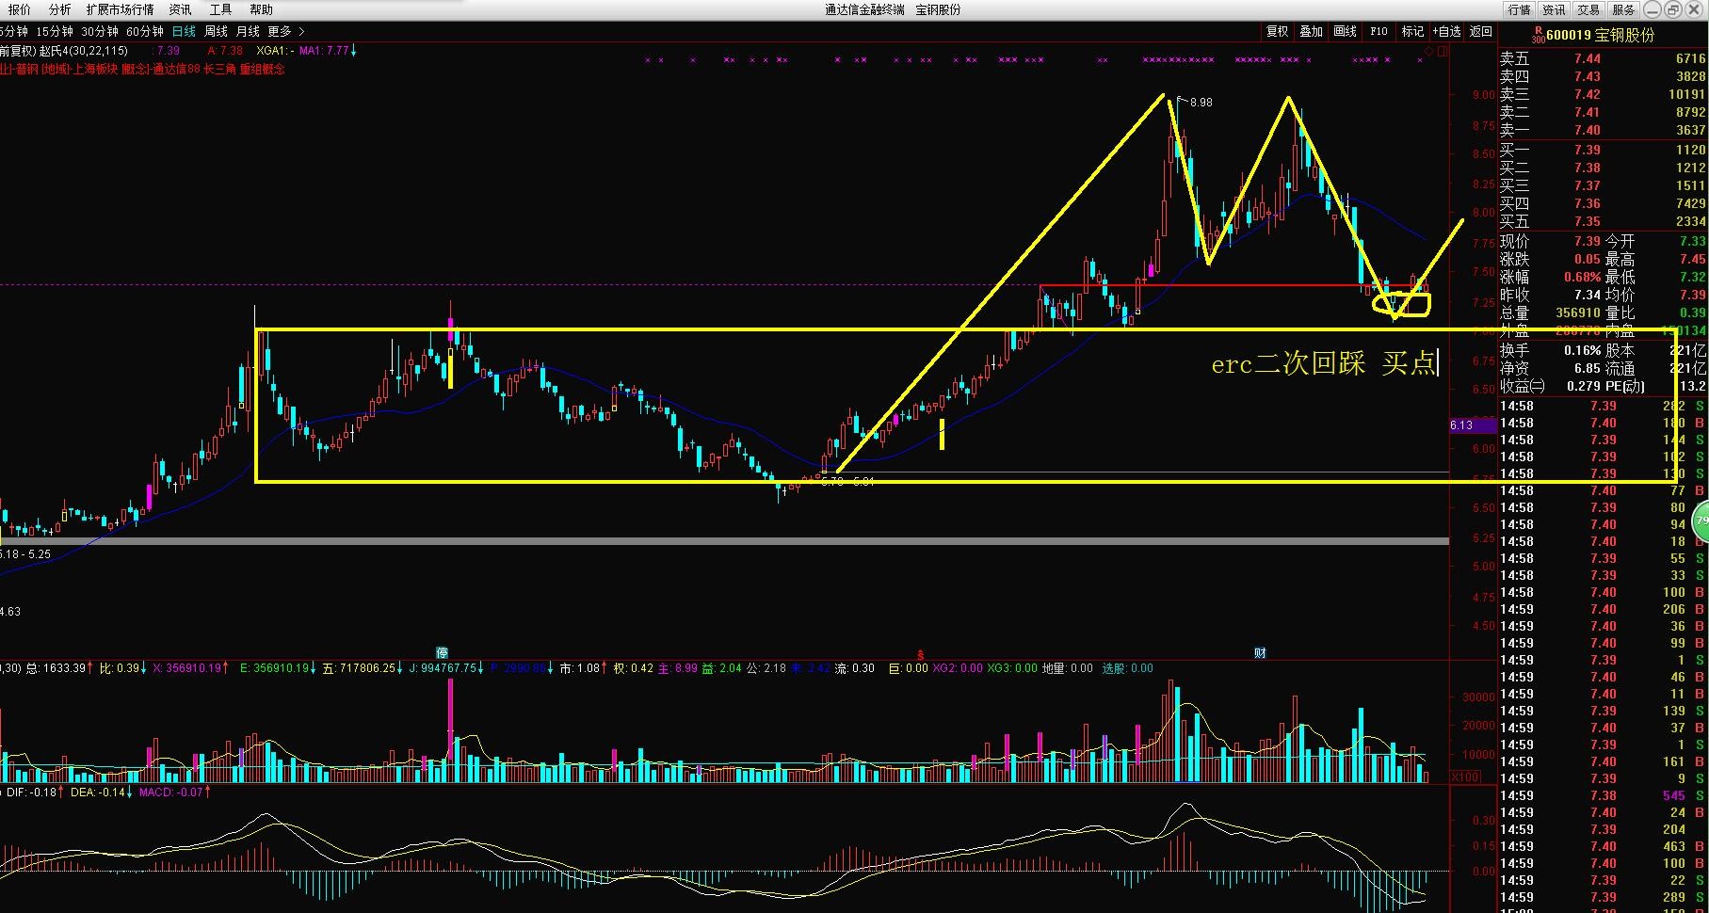The height and width of the screenshot is (913, 1709).
Task: Open the F10 company info
Action: point(1378,31)
